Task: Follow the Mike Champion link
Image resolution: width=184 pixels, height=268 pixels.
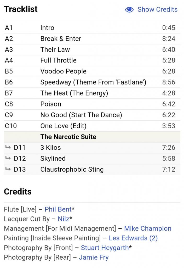Action: (x=148, y=228)
